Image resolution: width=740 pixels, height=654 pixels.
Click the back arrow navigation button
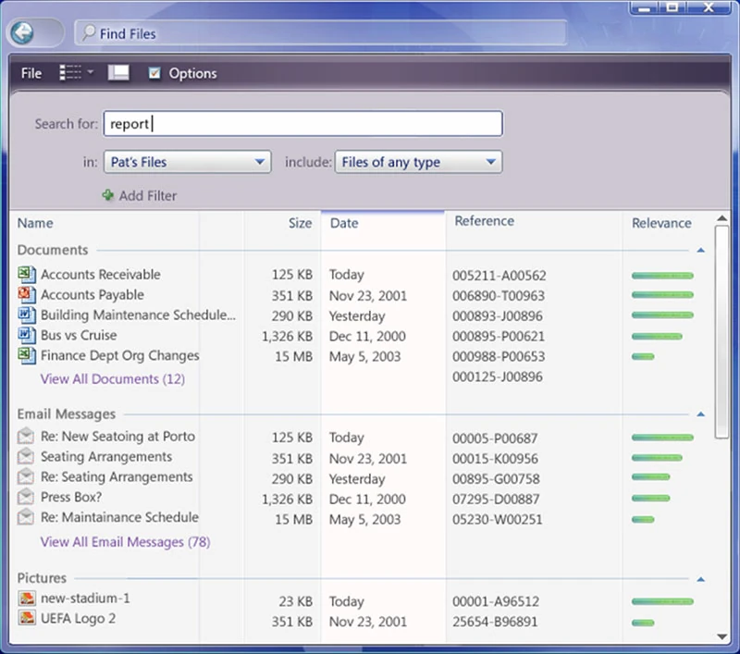coord(22,32)
